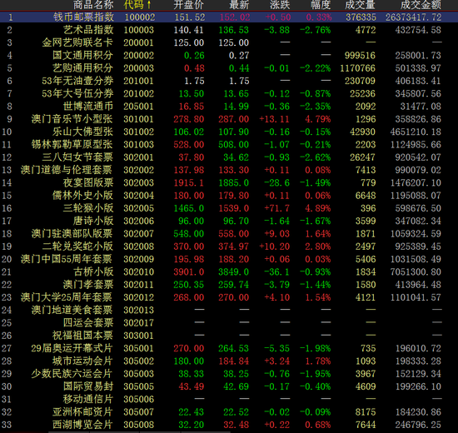Image resolution: width=458 pixels, height=433 pixels.
Task: Select the 钱币邮票指数 row
Action: [x=229, y=17]
